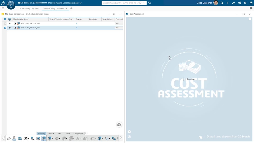Toggle the select-all header checkbox

pyautogui.click(x=5, y=19)
